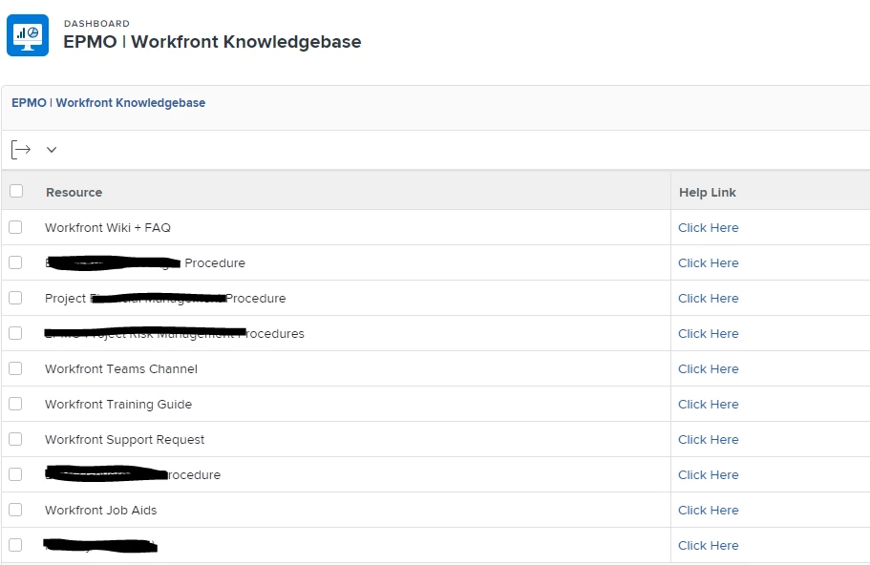Click the blue dashboard icon
Image resolution: width=870 pixels, height=565 pixels.
point(28,35)
